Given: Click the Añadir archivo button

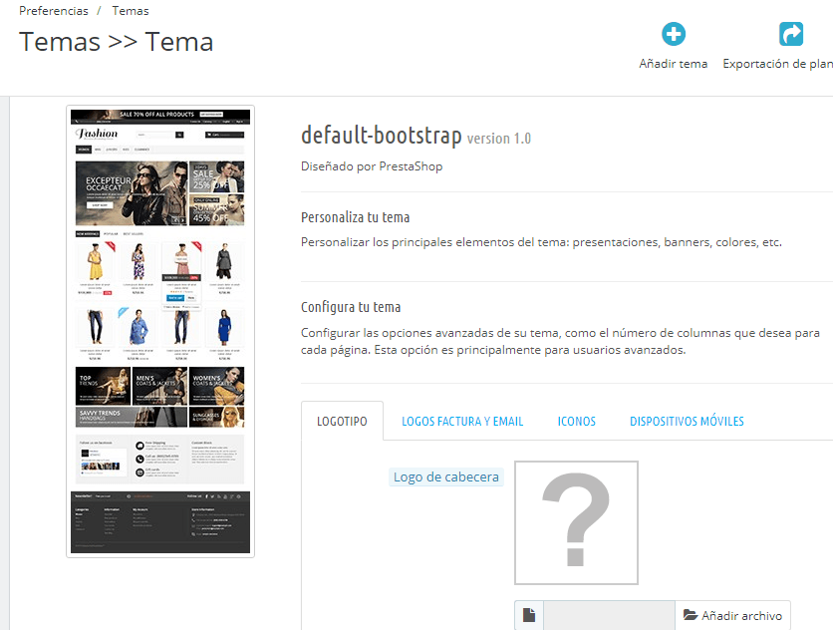Looking at the screenshot, I should [732, 615].
